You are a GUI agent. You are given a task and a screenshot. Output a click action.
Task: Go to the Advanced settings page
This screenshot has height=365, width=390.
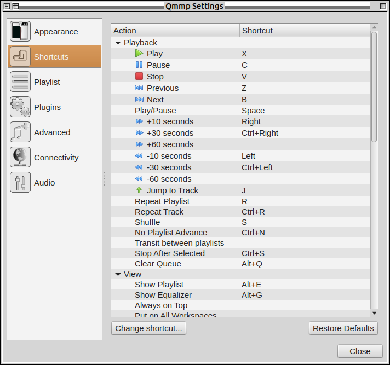pyautogui.click(x=54, y=132)
